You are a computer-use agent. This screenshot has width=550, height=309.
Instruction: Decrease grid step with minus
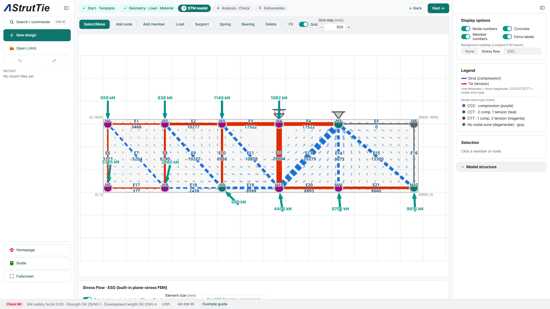pos(322,27)
